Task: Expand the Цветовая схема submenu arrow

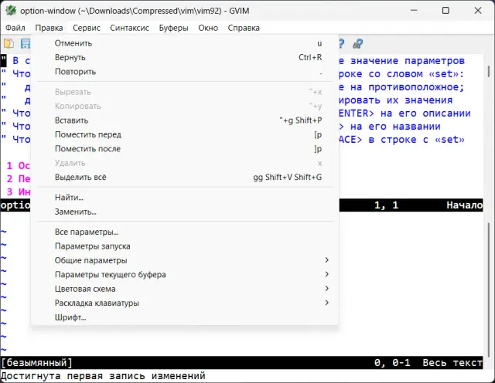Action: (x=326, y=289)
